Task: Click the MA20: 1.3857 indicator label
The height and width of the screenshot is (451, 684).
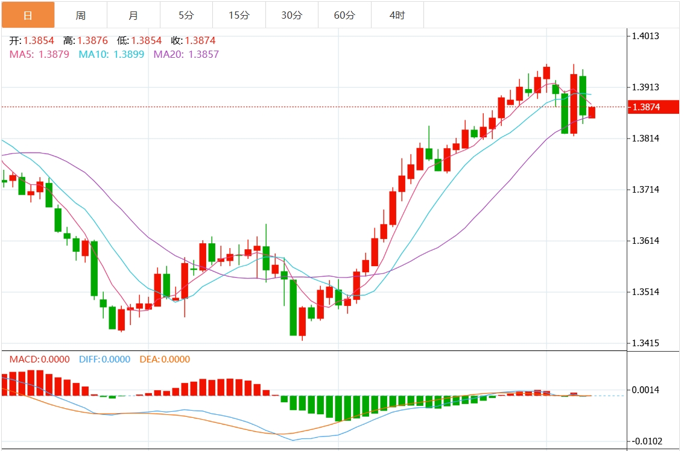Action: coord(186,54)
